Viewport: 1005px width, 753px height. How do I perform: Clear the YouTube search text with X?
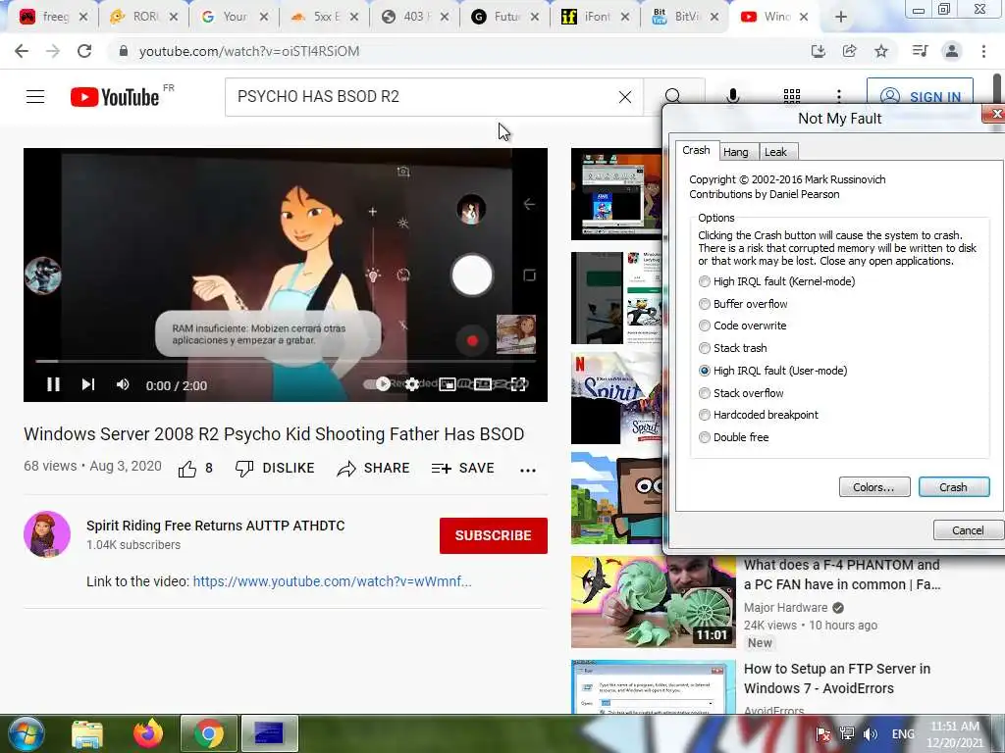click(x=625, y=97)
